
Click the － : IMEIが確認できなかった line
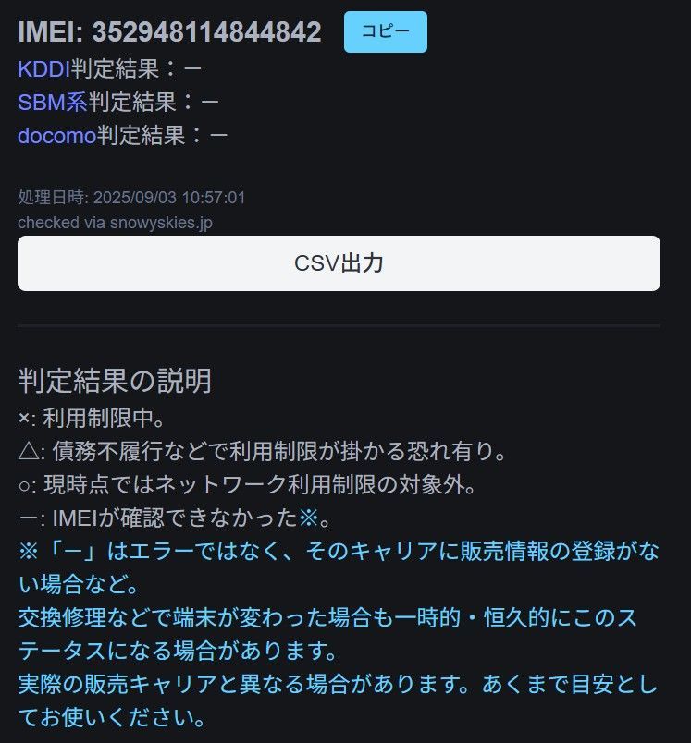tap(175, 518)
